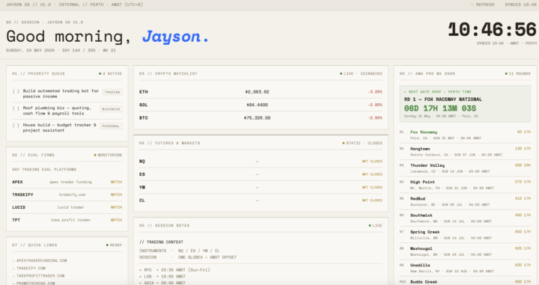Select the YM futures row

coord(261,188)
